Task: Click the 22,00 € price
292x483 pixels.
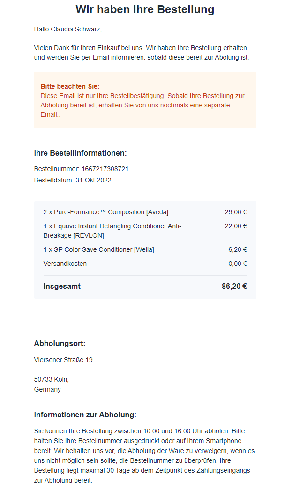Action: click(x=236, y=226)
